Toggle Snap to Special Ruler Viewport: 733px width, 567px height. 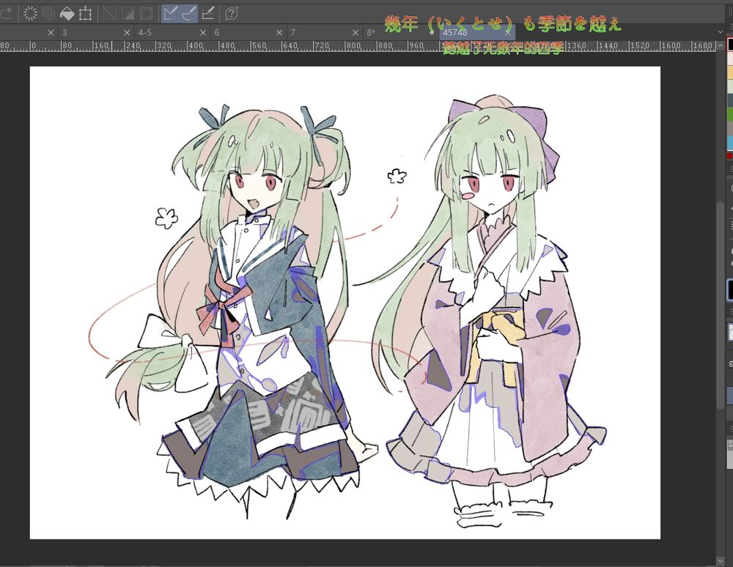coord(189,13)
